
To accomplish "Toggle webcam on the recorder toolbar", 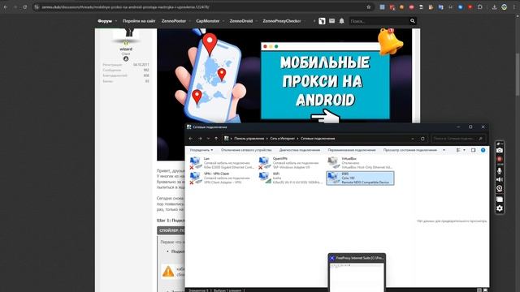I will pos(500,188).
